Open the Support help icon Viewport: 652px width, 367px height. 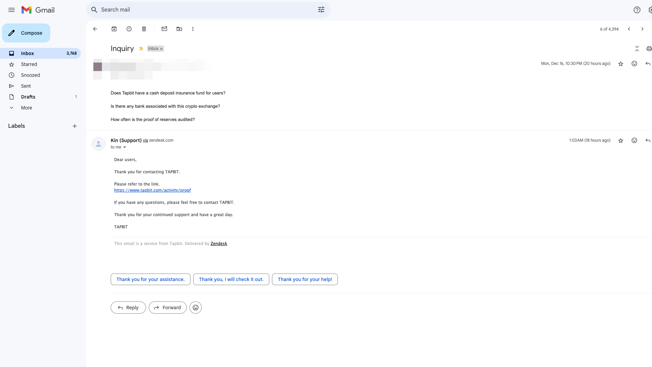pyautogui.click(x=637, y=10)
